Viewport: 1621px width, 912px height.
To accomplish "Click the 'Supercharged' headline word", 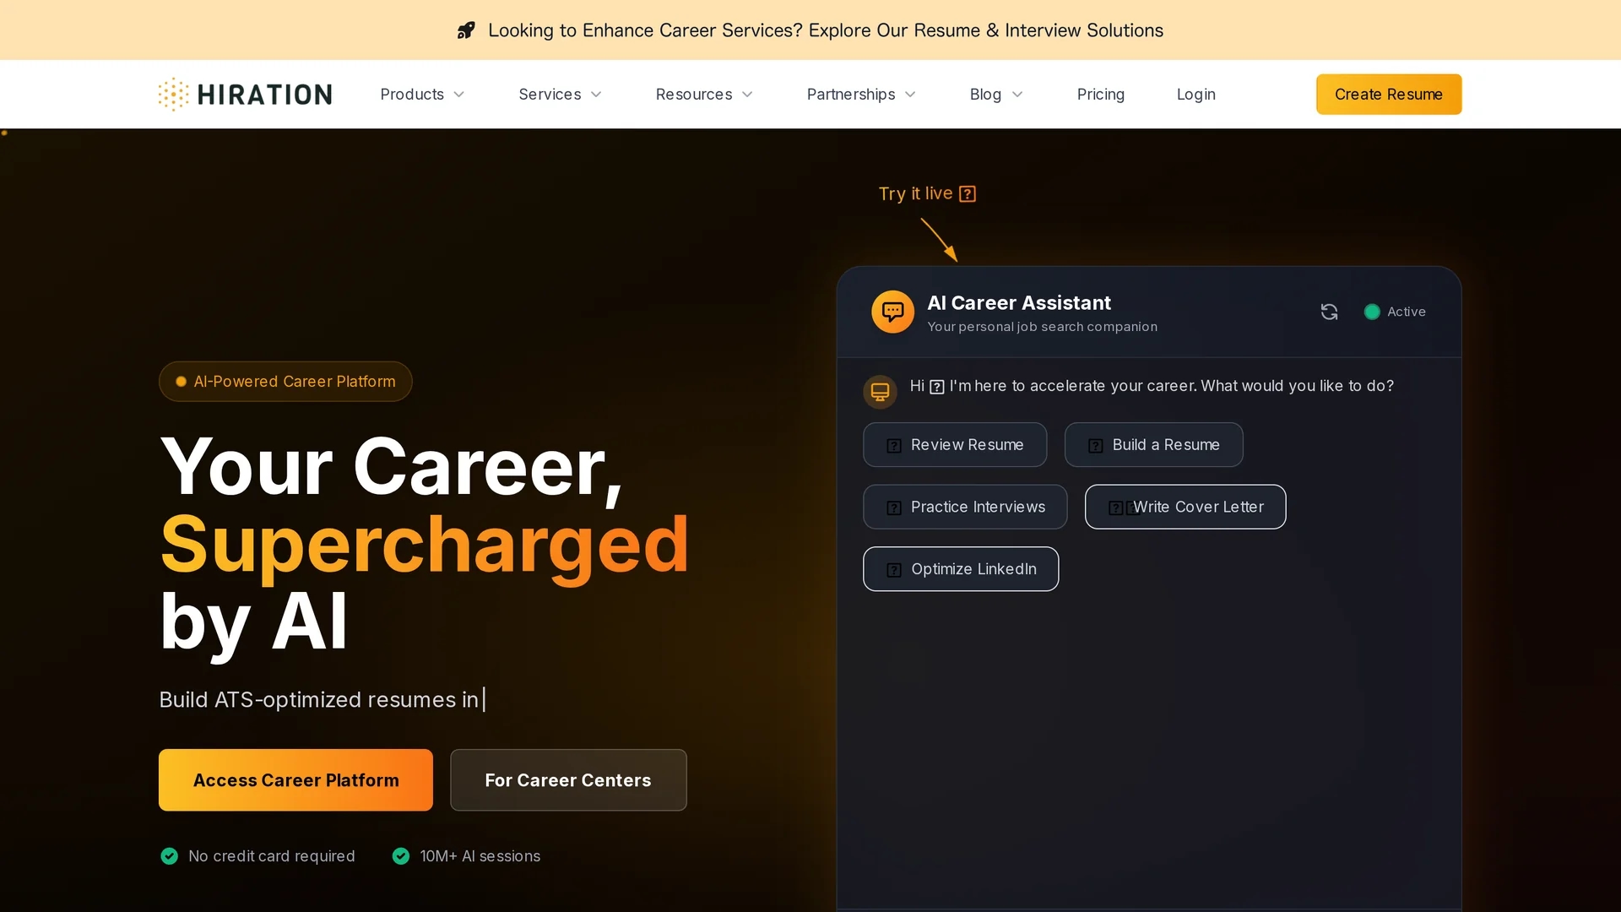I will tap(425, 546).
